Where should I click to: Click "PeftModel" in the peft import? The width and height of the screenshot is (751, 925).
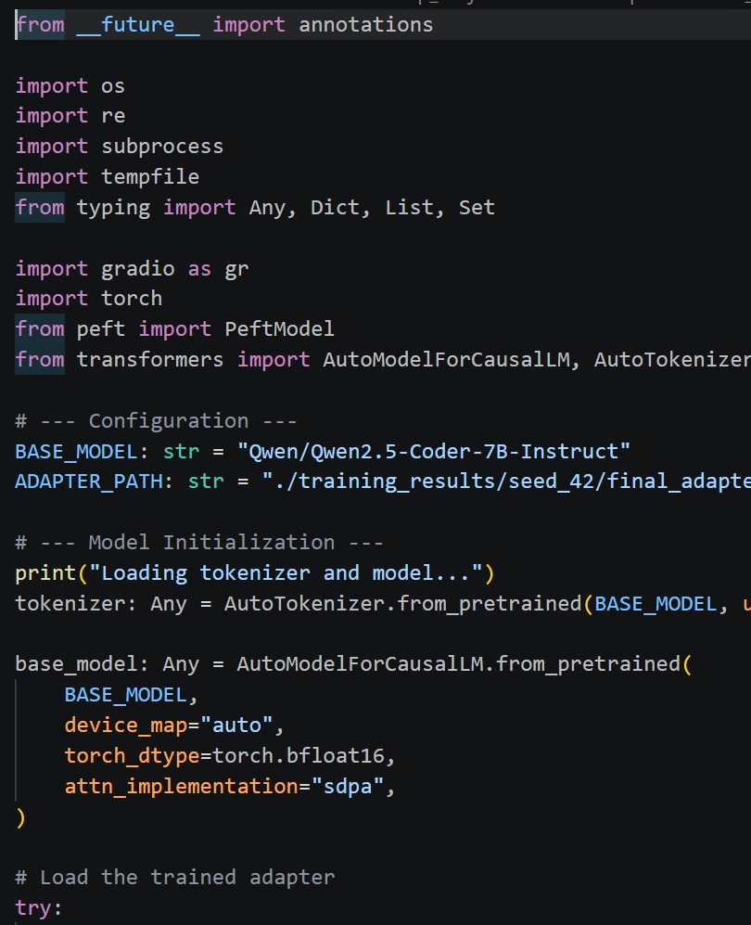point(279,328)
